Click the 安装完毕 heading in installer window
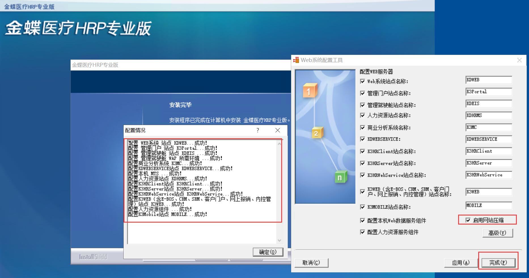The height and width of the screenshot is (278, 529). pos(181,105)
